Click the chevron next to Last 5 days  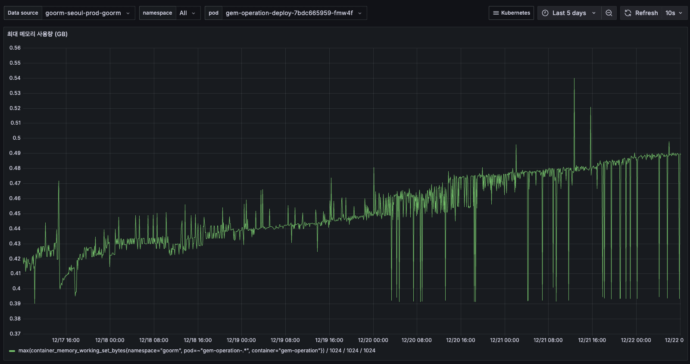point(594,13)
